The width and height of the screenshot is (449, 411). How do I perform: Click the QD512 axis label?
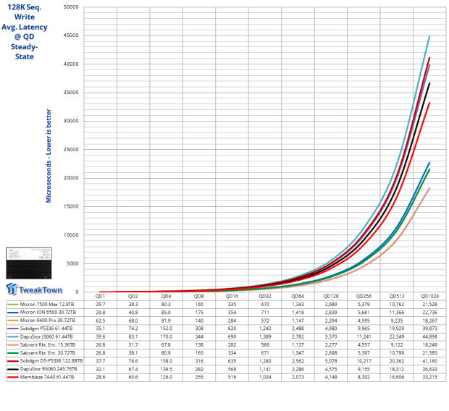click(397, 296)
